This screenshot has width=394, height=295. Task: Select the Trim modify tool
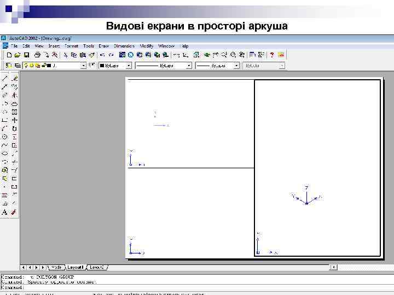pyautogui.click(x=14, y=162)
